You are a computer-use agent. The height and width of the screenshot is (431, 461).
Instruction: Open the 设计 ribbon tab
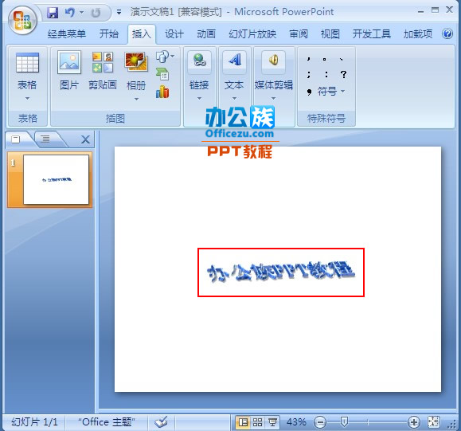tap(174, 33)
